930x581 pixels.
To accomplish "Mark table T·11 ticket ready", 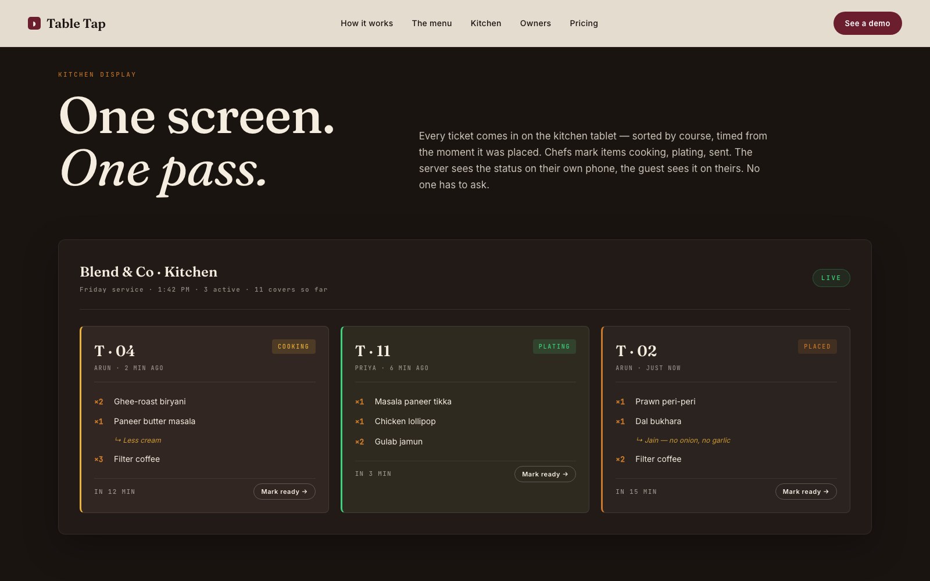I will click(545, 474).
